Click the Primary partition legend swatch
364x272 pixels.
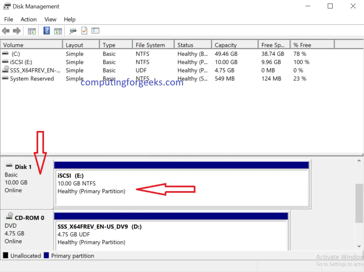(46, 255)
